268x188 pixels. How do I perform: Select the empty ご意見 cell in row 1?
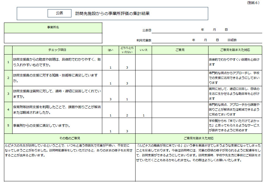point(180,62)
